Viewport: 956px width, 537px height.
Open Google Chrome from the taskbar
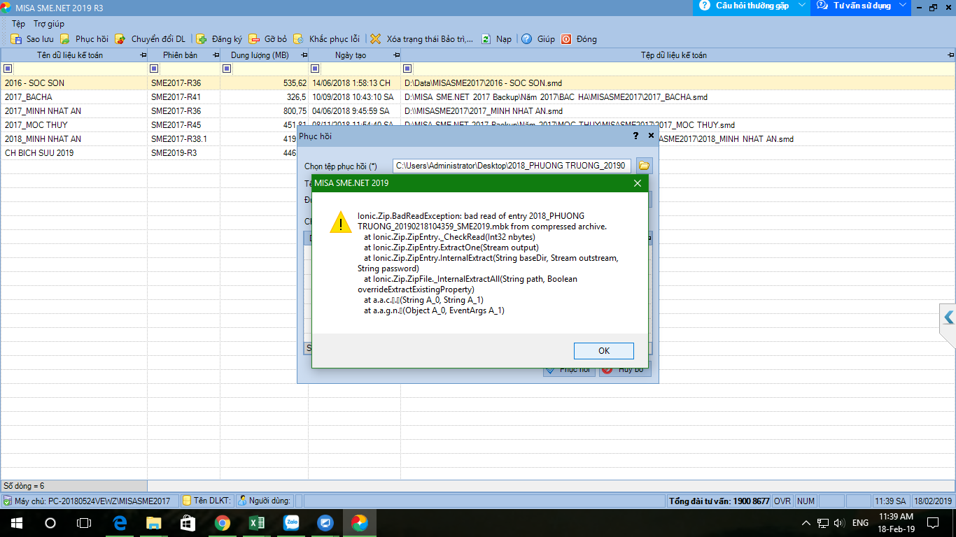point(223,523)
